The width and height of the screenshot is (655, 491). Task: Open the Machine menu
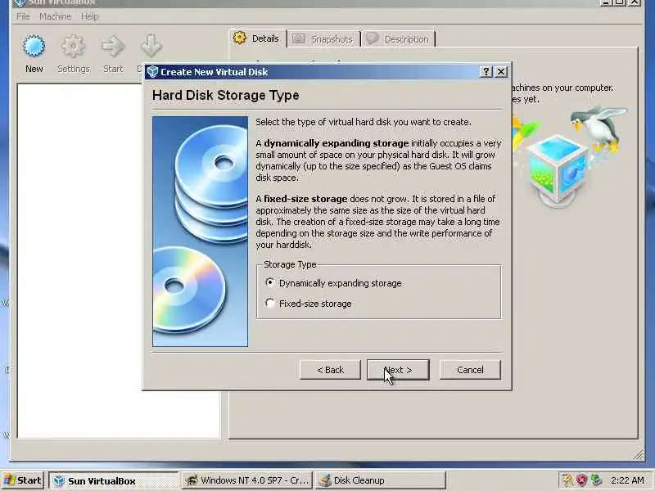55,16
